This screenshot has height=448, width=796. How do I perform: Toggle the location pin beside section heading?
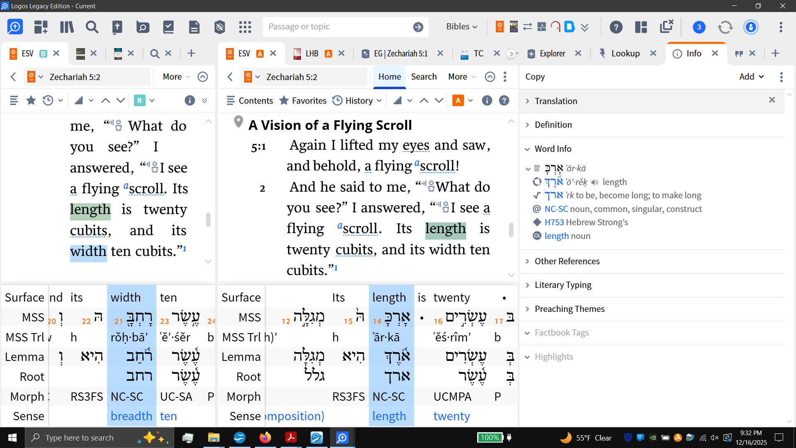click(x=238, y=122)
